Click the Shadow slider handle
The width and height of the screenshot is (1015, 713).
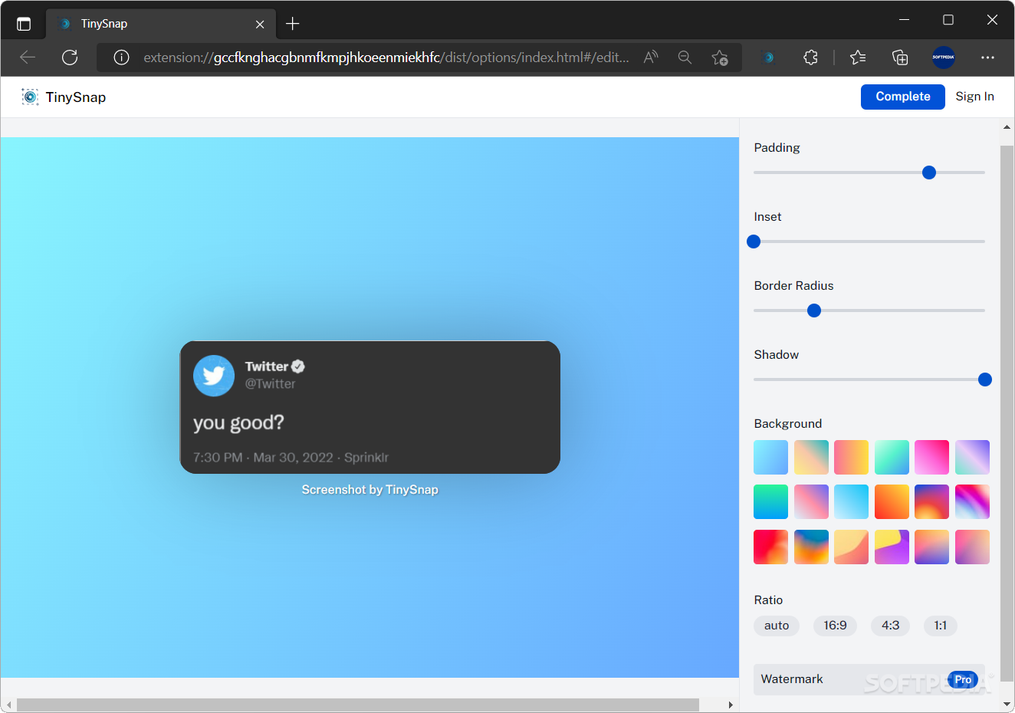[x=985, y=379]
